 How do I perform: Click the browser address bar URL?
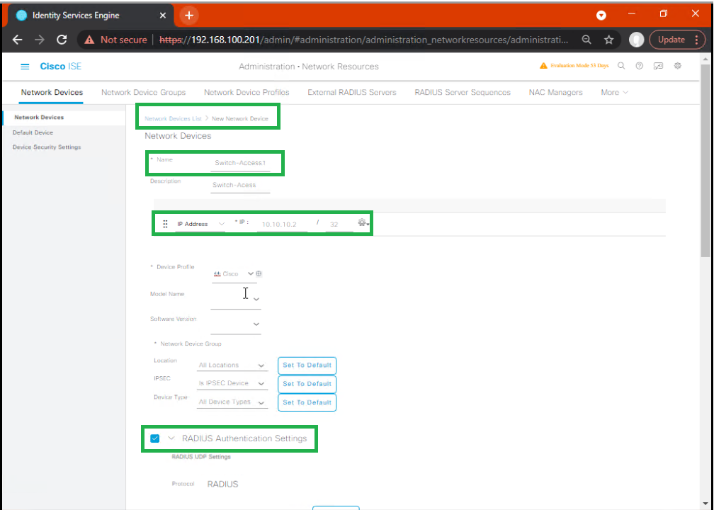pos(364,40)
